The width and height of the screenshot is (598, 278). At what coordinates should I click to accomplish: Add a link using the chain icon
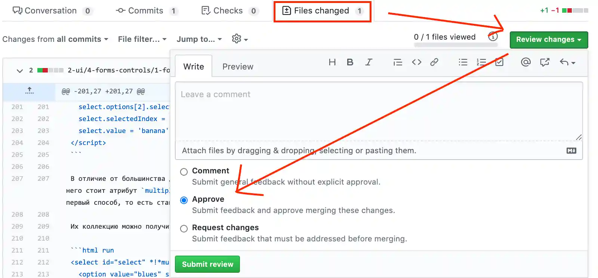[434, 62]
